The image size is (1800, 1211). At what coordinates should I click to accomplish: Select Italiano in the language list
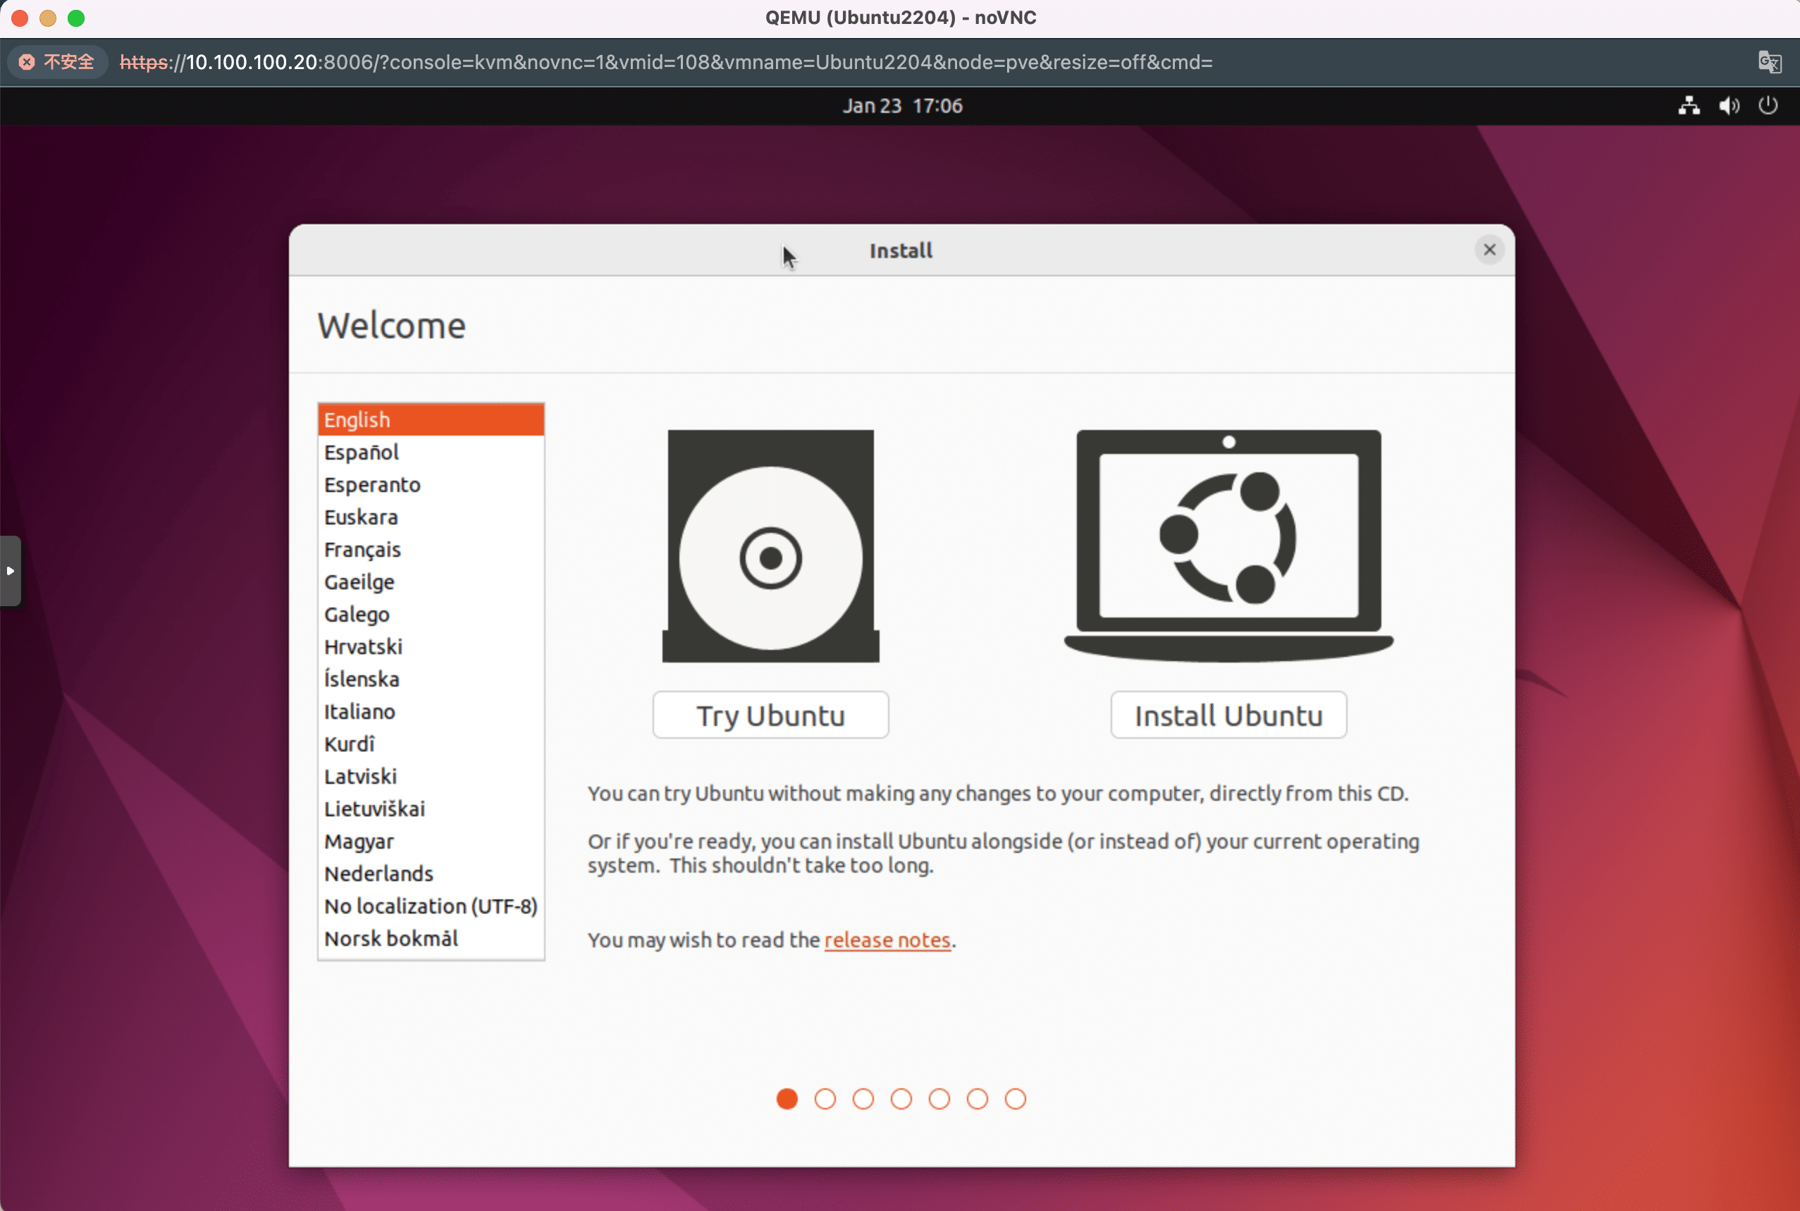(x=431, y=711)
